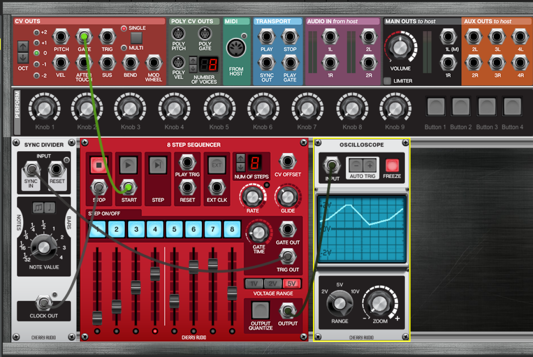Click the PLAY GATE jack
Viewport: 533px width, 357px height.
pos(290,63)
